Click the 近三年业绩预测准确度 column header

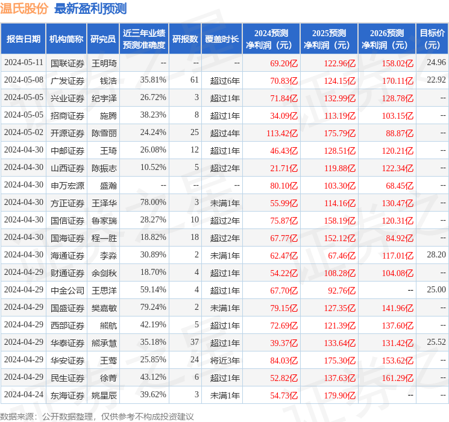(x=144, y=39)
